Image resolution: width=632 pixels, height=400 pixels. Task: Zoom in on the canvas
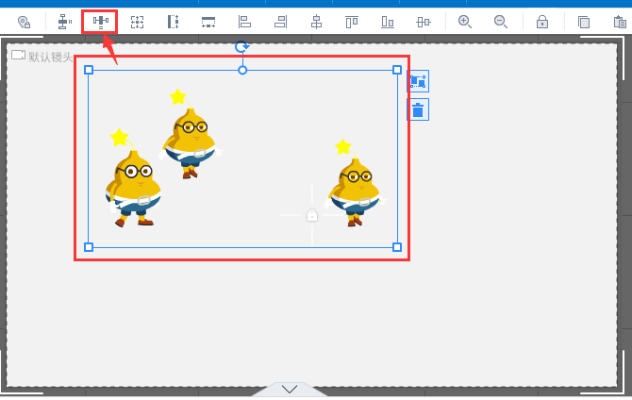click(465, 22)
